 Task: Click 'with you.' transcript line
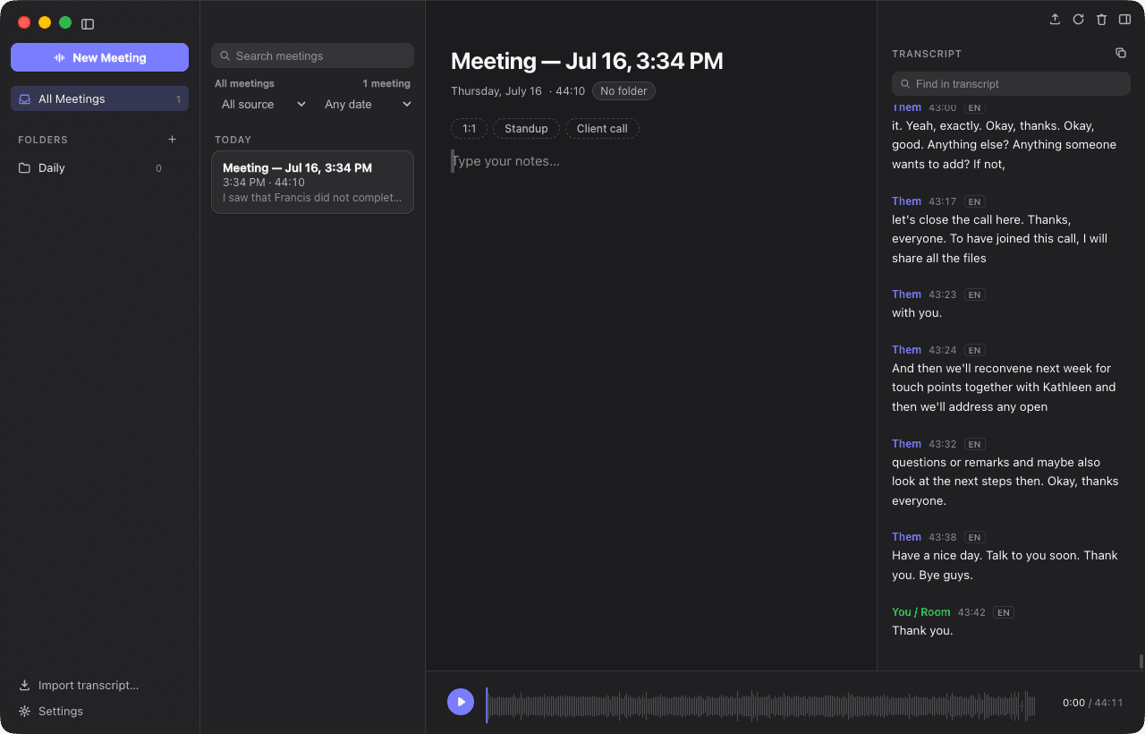click(x=917, y=313)
